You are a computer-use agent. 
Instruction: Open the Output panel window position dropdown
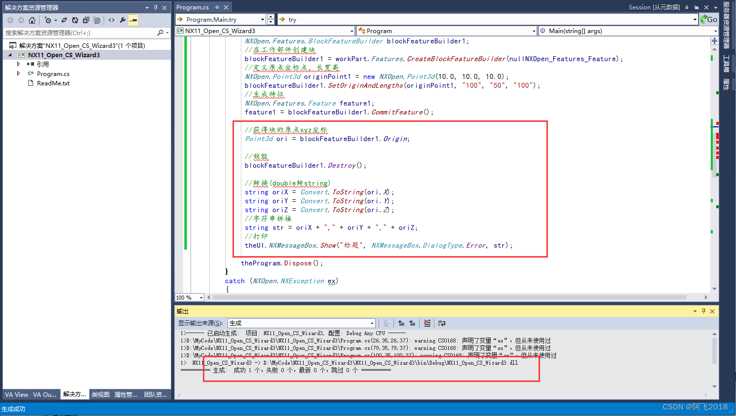point(695,311)
